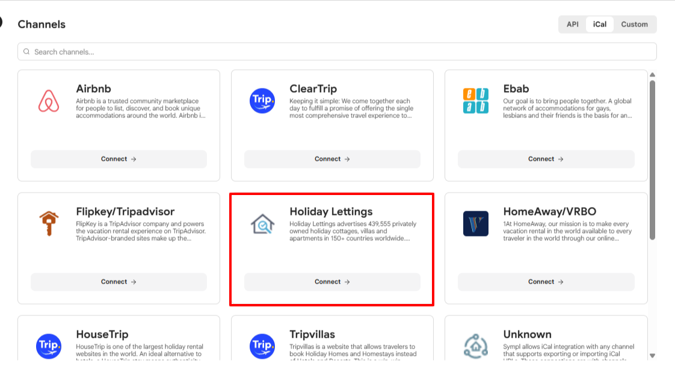Click the Channels page heading
Viewport: 675px width, 372px height.
(42, 24)
